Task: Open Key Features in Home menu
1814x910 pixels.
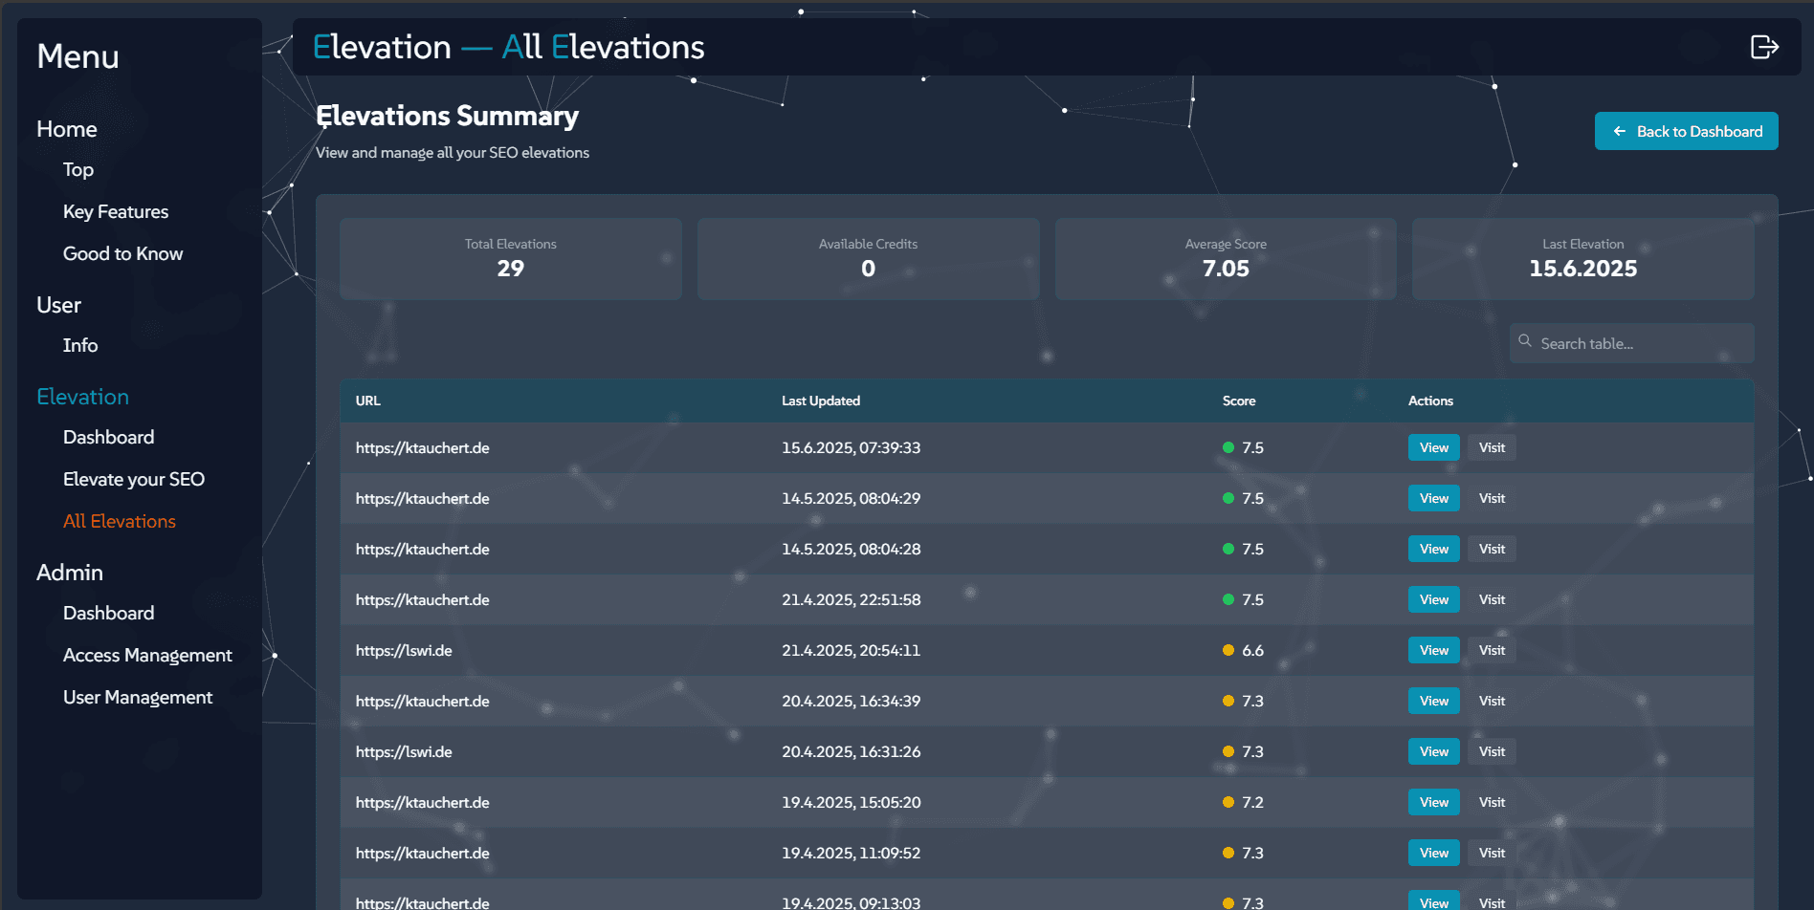Action: click(116, 211)
